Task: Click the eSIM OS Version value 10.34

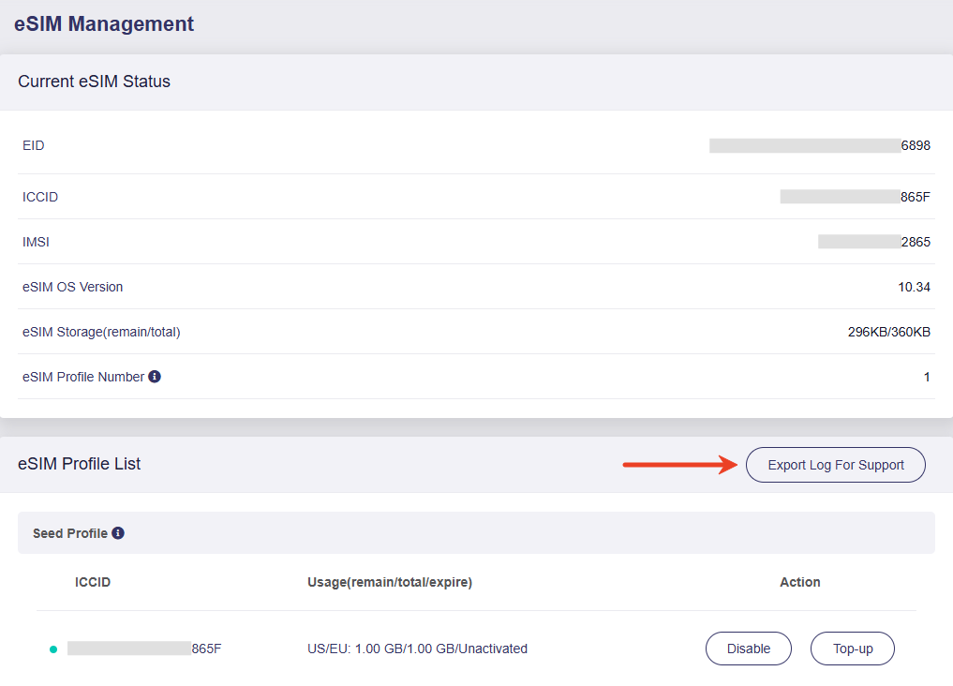Action: 914,287
